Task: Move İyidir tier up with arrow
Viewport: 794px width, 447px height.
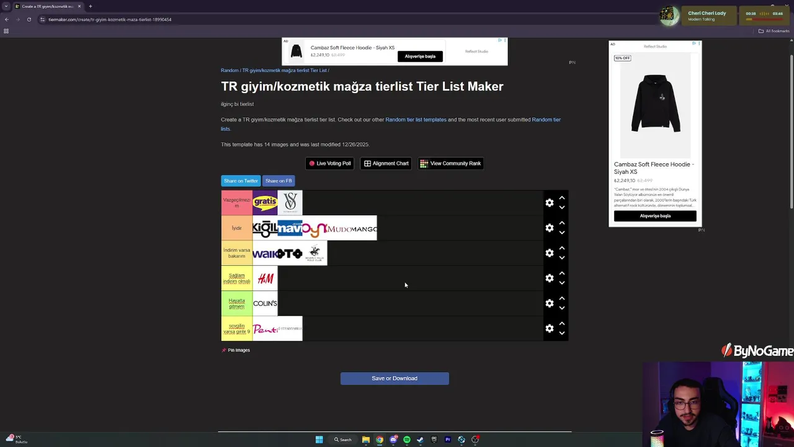Action: pyautogui.click(x=561, y=223)
